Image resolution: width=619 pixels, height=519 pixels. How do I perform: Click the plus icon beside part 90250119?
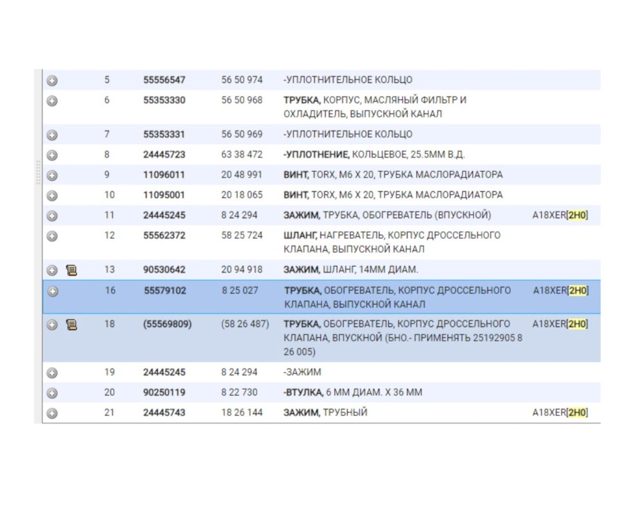pos(52,393)
